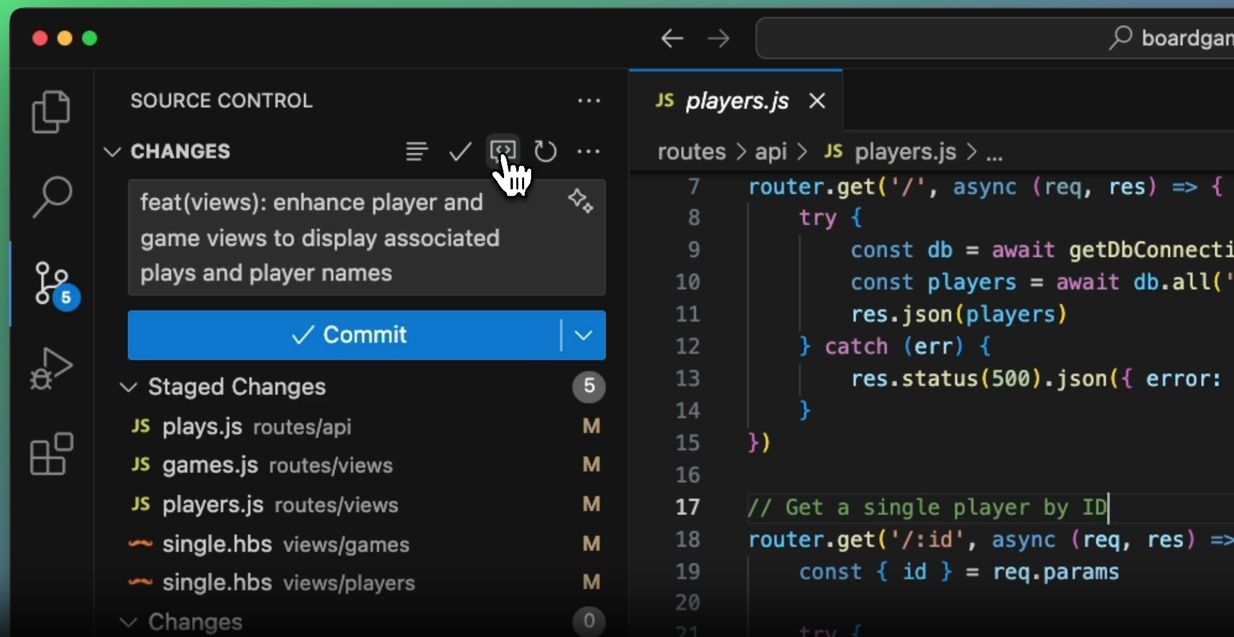Click the JS icon on games.js row
Viewport: 1234px width, 637px height.
coord(141,465)
